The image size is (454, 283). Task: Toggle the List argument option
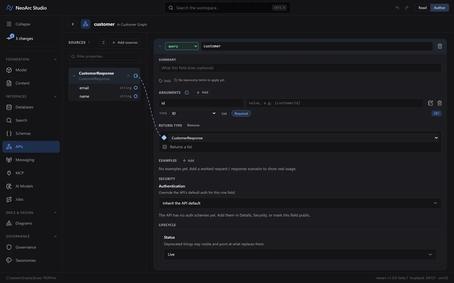[224, 113]
